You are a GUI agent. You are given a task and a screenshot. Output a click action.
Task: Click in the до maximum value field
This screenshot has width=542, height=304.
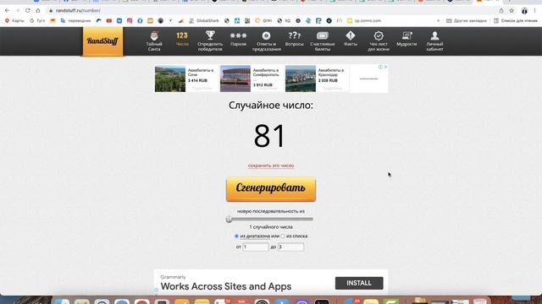point(291,247)
